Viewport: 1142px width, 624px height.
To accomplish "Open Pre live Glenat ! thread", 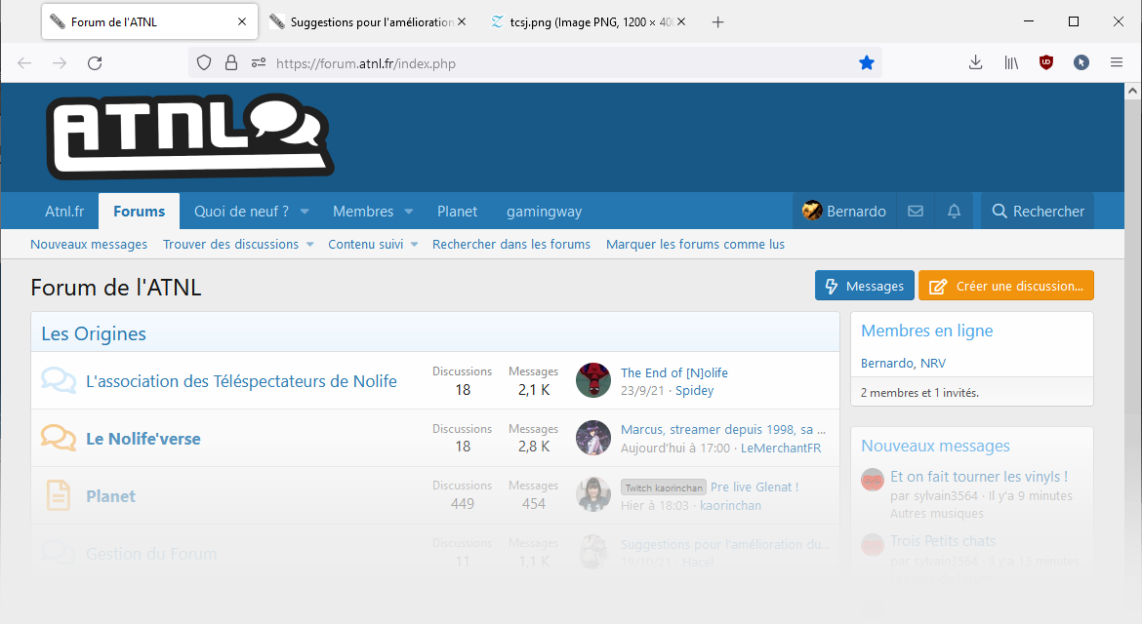I will coord(755,487).
